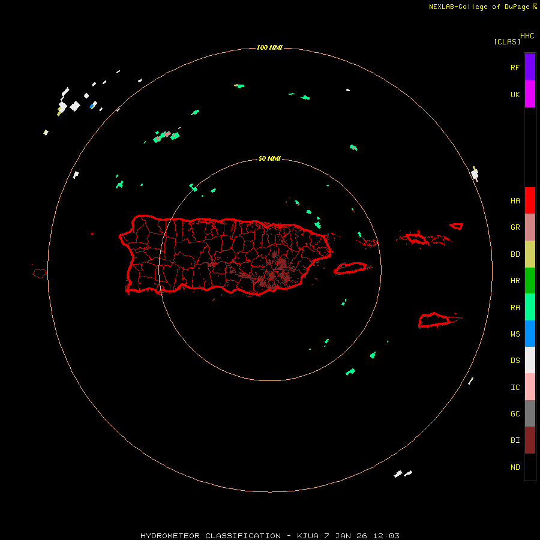Viewport: 540px width, 540px height.
Task: Choose the DS white legend swatch
Action: coord(530,360)
